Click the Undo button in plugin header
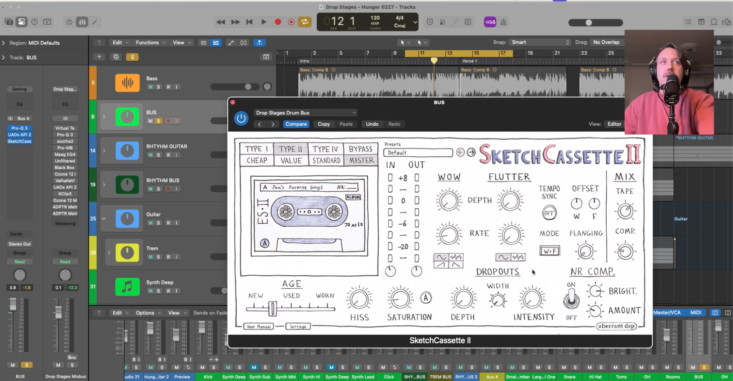 [x=372, y=124]
